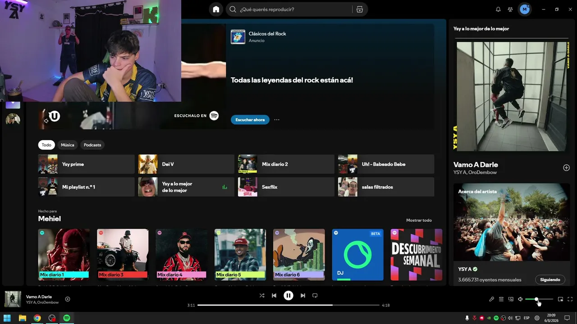Open the 'Mix diario 2' shortcut
The height and width of the screenshot is (324, 577).
(286, 164)
